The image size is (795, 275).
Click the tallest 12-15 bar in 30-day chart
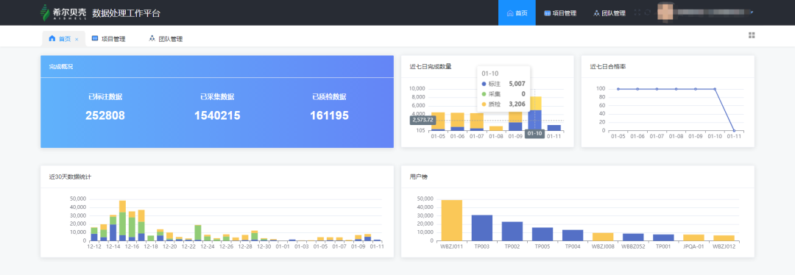122,221
